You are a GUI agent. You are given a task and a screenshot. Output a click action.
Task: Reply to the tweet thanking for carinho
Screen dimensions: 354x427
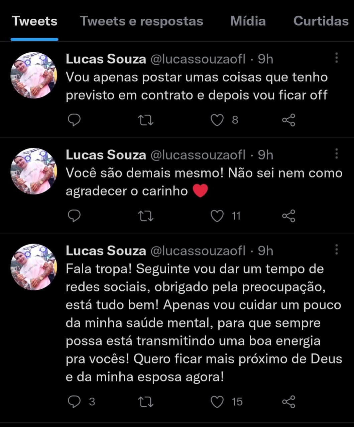(x=74, y=216)
